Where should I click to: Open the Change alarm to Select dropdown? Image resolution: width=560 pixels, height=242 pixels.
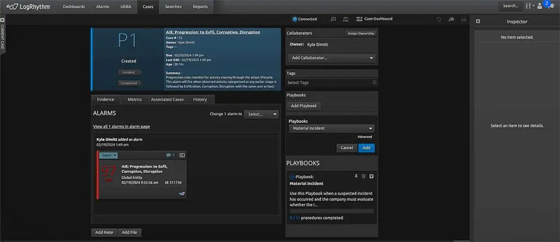point(261,114)
